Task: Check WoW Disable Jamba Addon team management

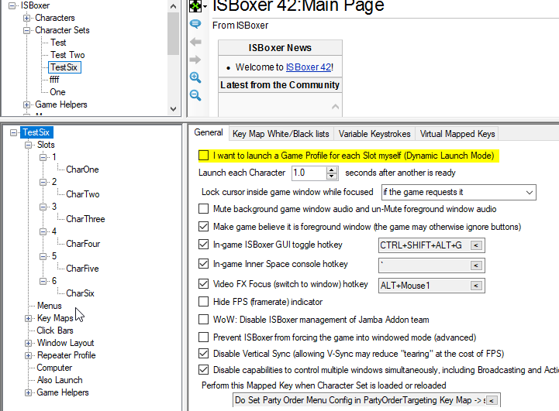Action: [204, 319]
